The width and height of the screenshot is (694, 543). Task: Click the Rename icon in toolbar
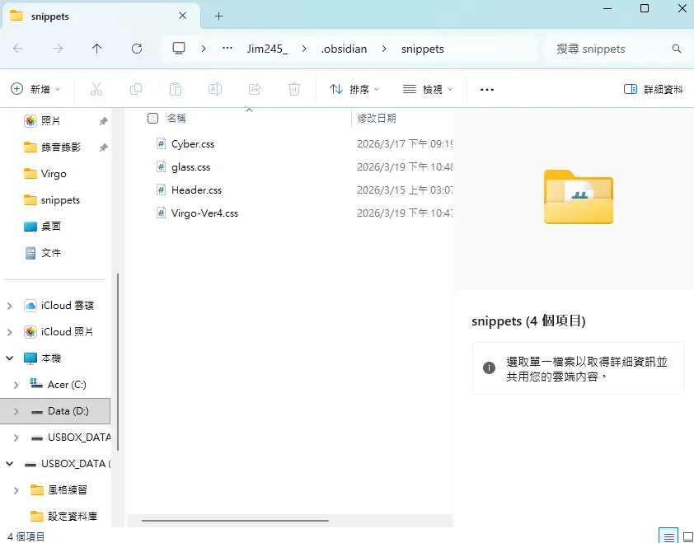tap(214, 89)
